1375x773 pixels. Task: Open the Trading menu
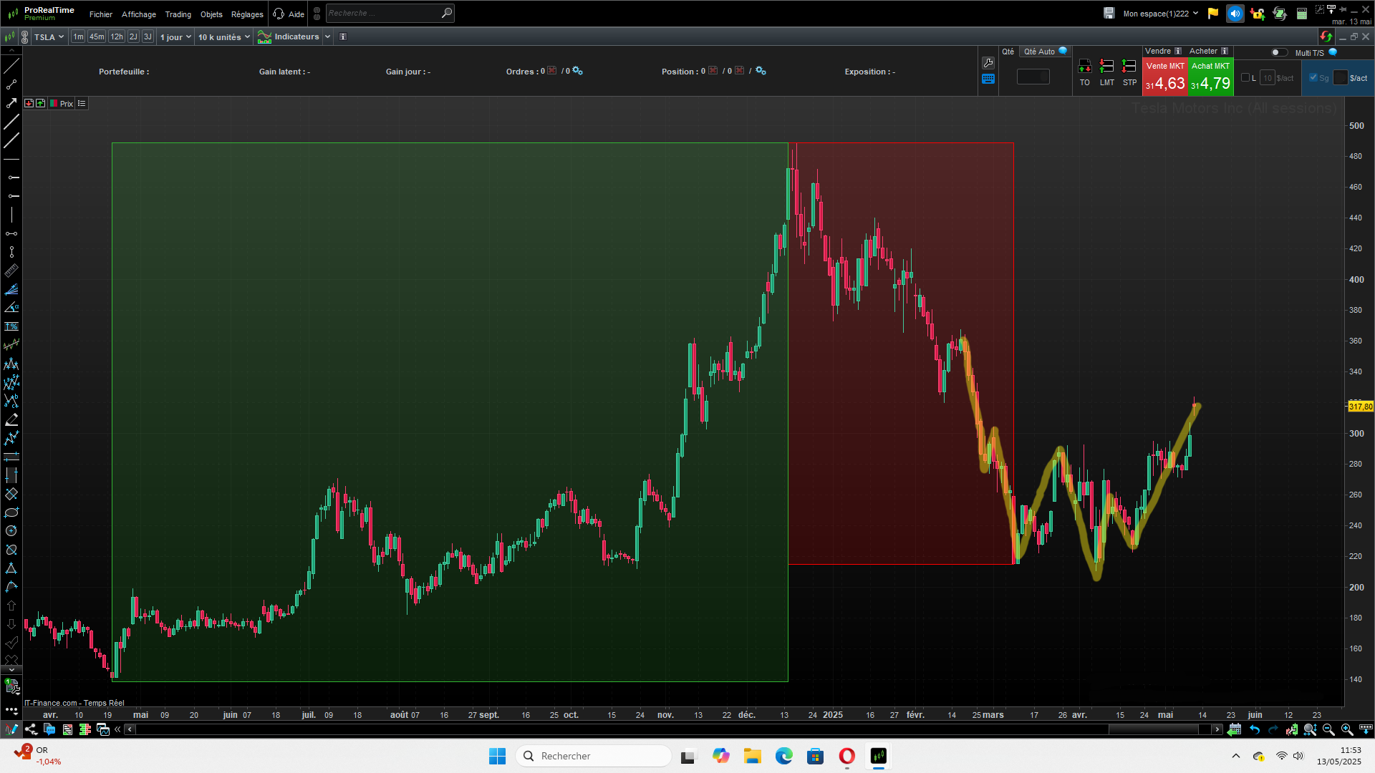pos(178,14)
